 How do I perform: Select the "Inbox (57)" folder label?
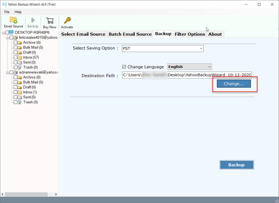coord(31,57)
